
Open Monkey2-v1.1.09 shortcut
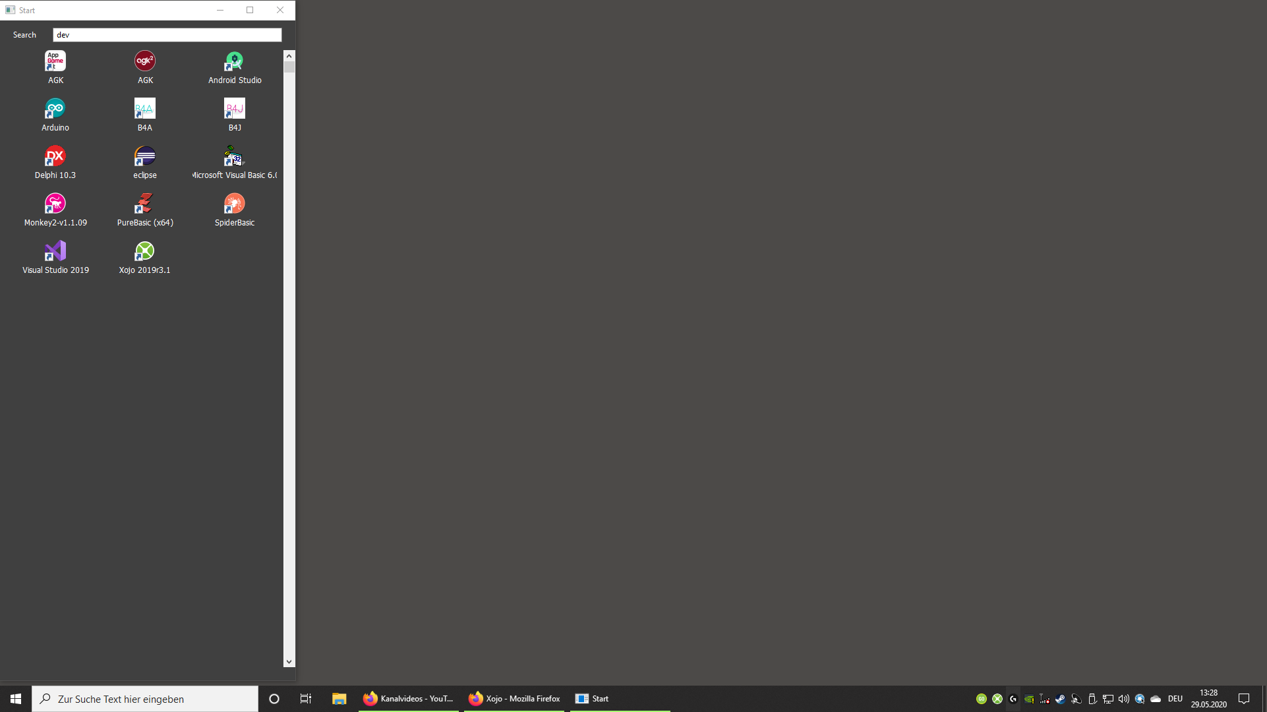(x=55, y=210)
